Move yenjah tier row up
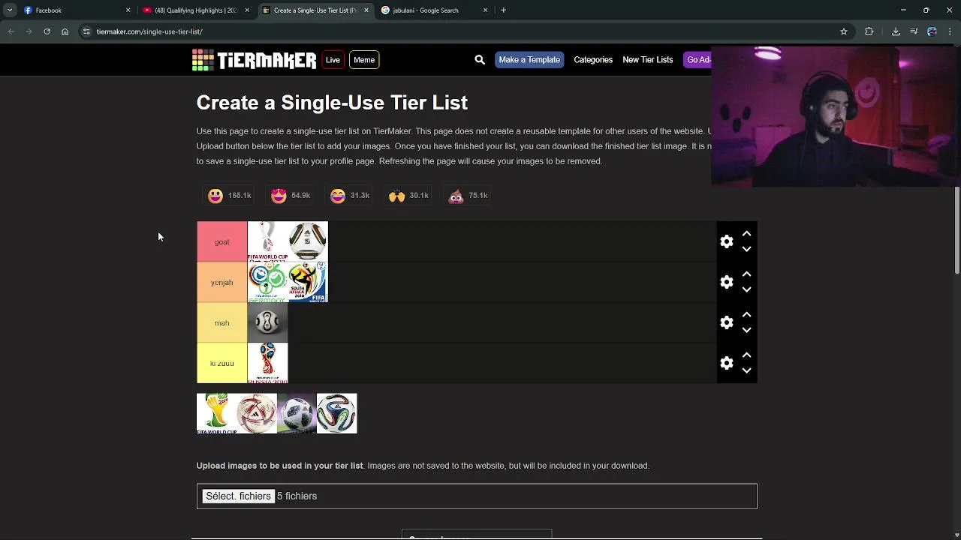 (746, 274)
